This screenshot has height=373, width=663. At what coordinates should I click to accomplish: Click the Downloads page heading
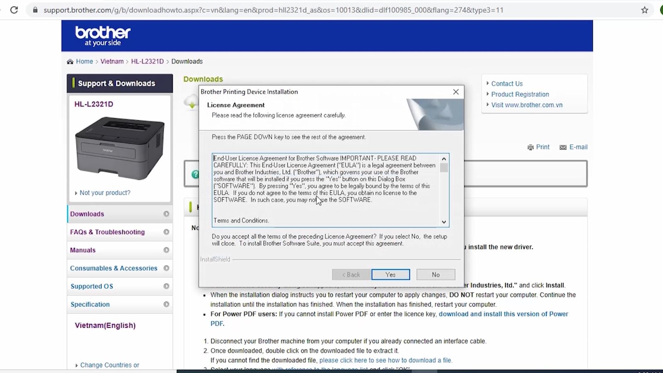click(x=203, y=79)
